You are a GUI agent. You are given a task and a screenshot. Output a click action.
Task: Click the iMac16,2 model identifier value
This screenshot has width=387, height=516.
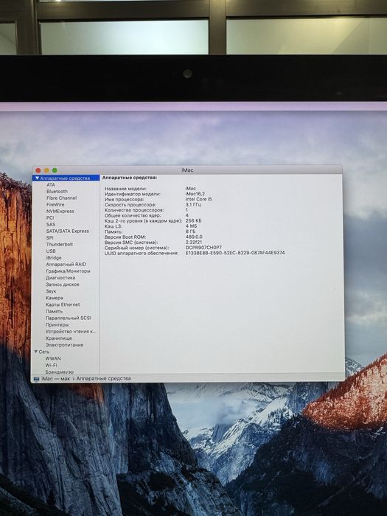[x=195, y=194]
